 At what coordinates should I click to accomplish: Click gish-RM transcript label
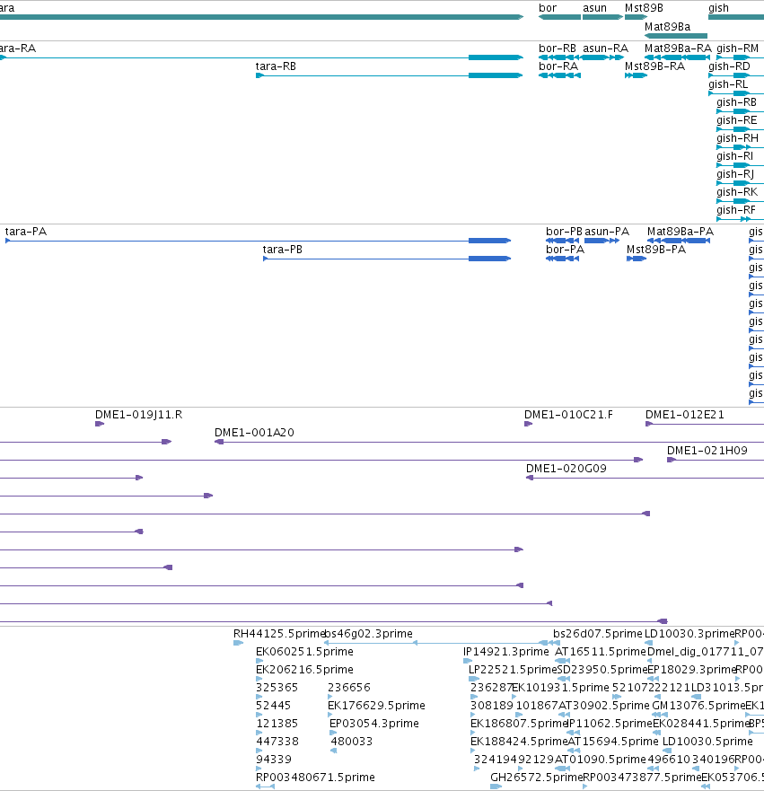(737, 48)
